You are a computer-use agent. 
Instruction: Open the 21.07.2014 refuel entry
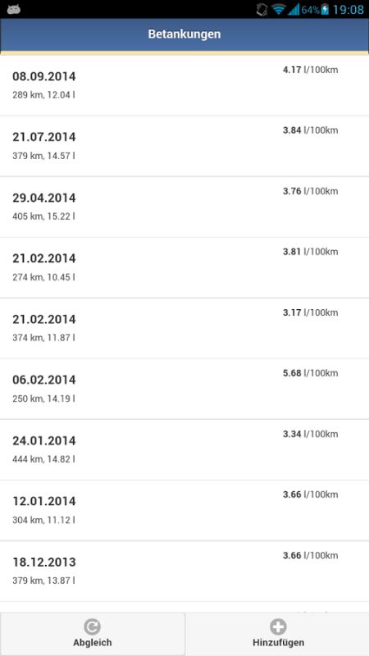[x=184, y=146]
